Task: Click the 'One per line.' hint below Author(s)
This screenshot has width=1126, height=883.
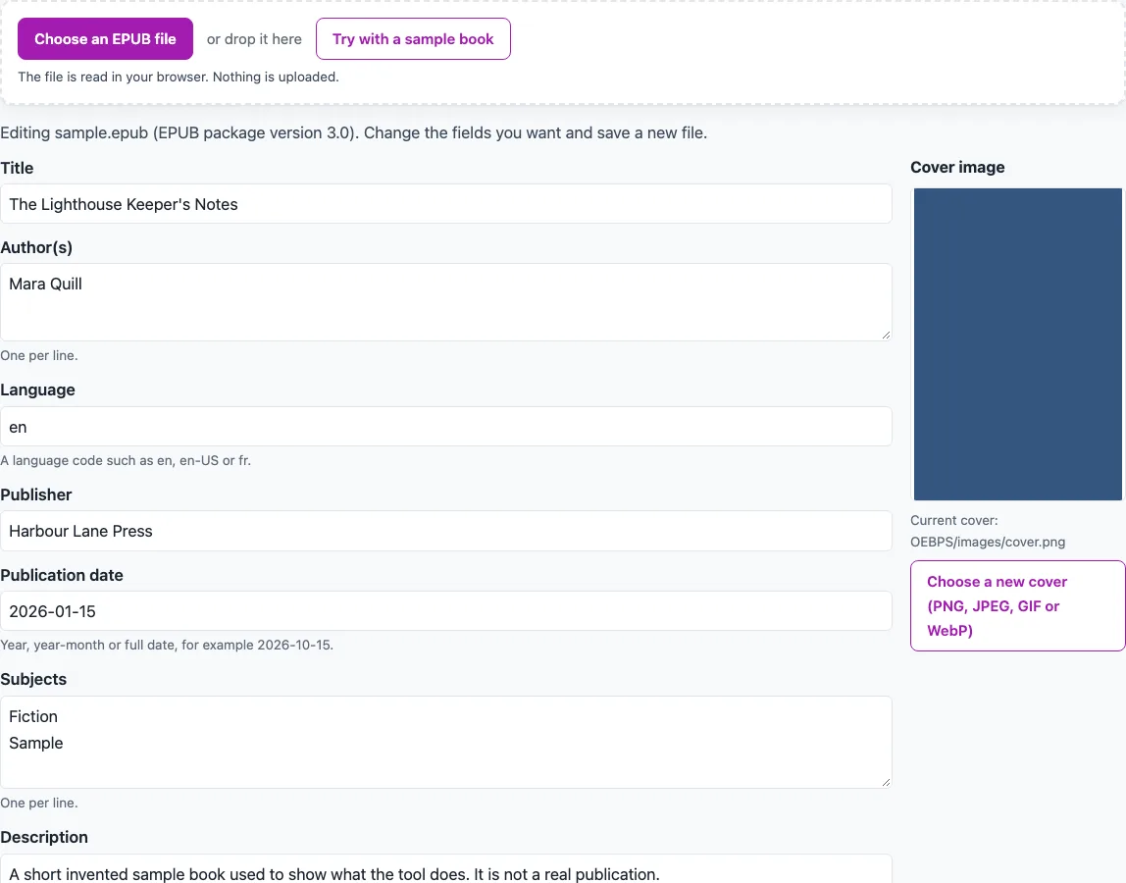Action: click(39, 355)
